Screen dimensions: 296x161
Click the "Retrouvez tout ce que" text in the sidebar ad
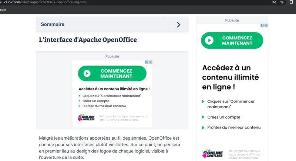(245, 154)
